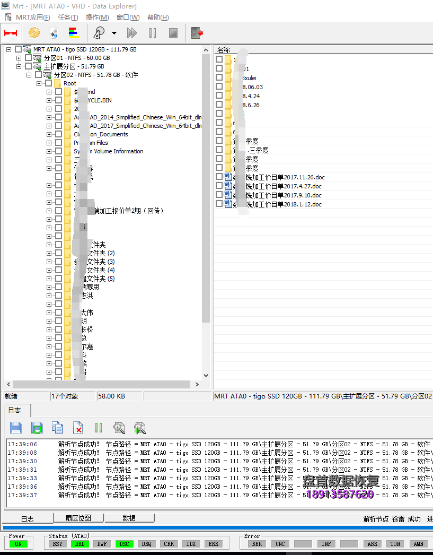Viewport: 433px width, 555px height.
Task: Save the log with the floppy disk icon
Action: (15, 428)
